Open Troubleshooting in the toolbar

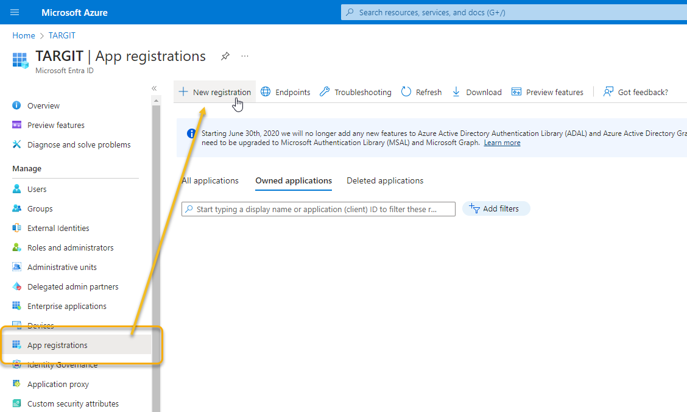(x=355, y=92)
